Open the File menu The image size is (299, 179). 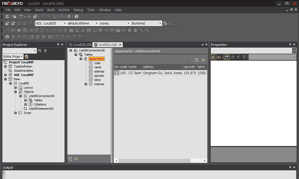coord(8,10)
